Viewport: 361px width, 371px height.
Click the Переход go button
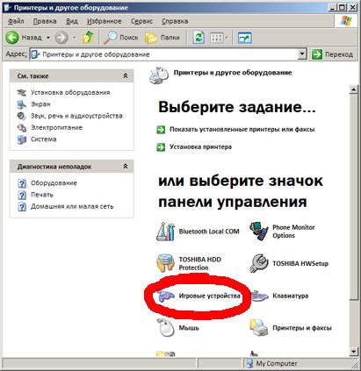[333, 54]
